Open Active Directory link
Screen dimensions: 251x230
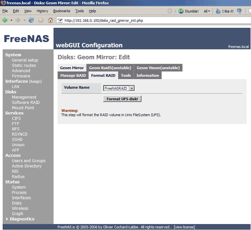[26, 166]
